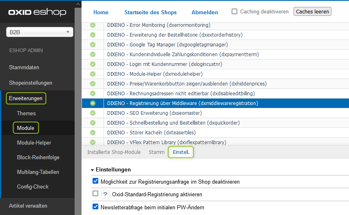Select DIXENO - VFlex Pattern Library row
Viewport: 349px width, 215px height.
tap(215, 142)
